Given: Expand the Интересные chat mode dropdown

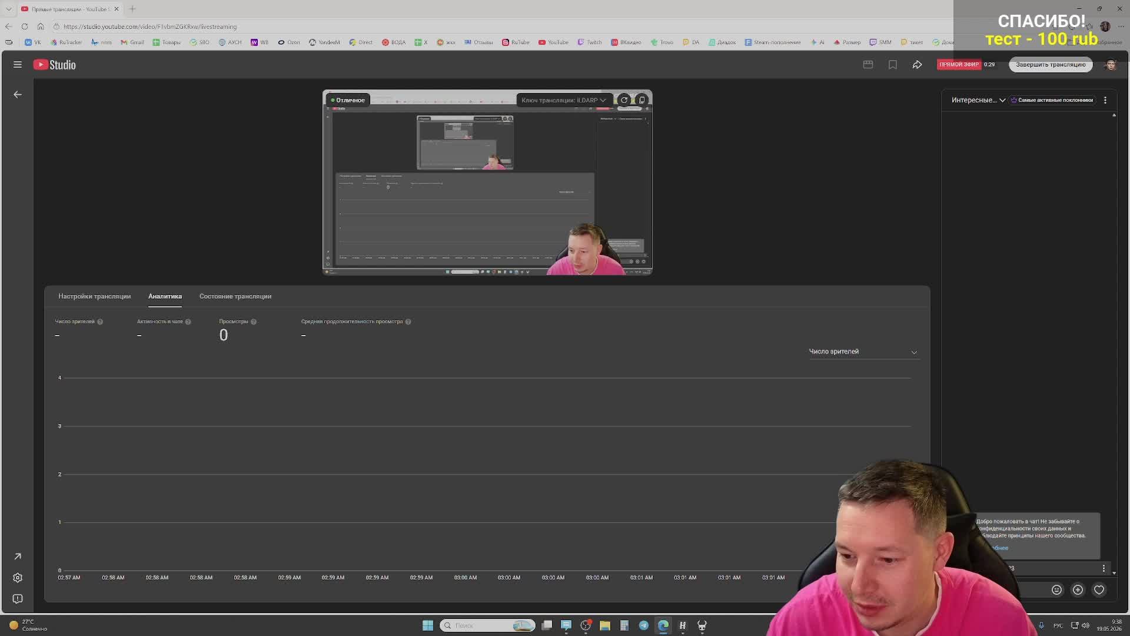Looking at the screenshot, I should pyautogui.click(x=978, y=100).
